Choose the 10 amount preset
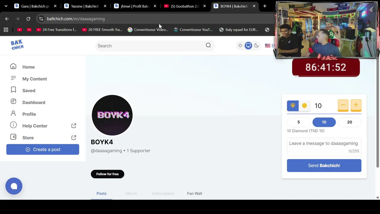The height and width of the screenshot is (214, 380). pyautogui.click(x=324, y=122)
